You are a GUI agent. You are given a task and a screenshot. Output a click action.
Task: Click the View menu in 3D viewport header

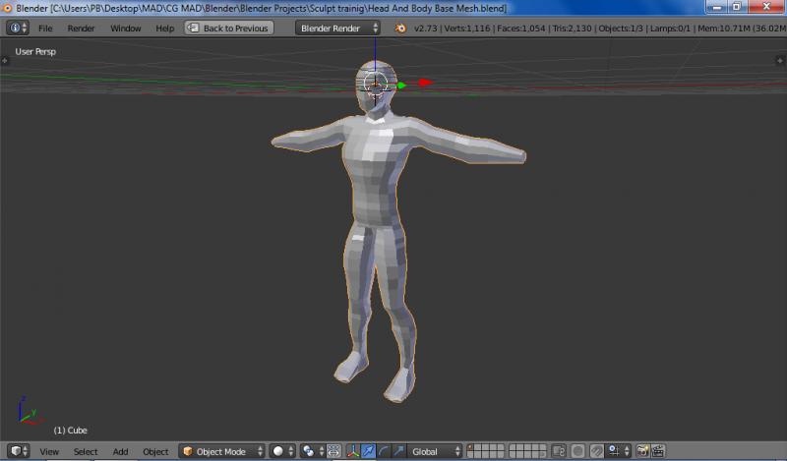tap(49, 451)
